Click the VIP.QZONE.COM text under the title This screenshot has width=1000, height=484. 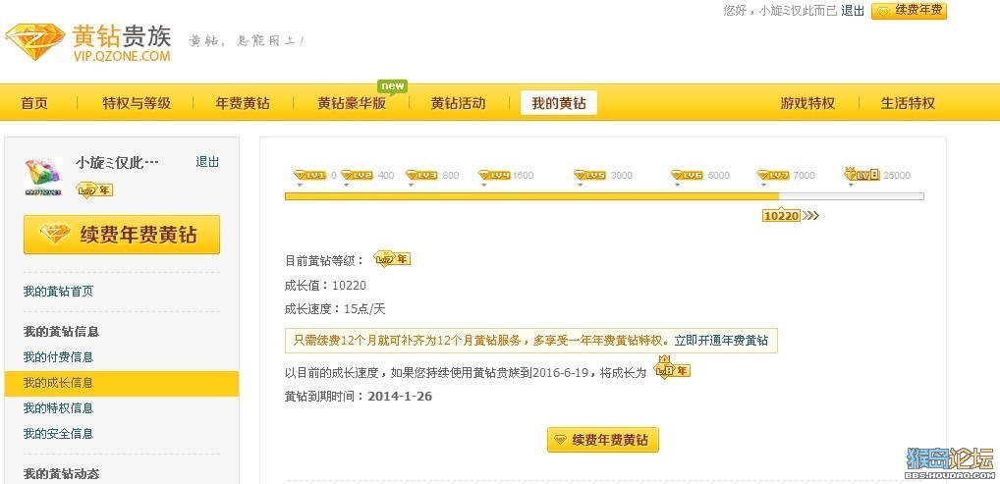122,56
